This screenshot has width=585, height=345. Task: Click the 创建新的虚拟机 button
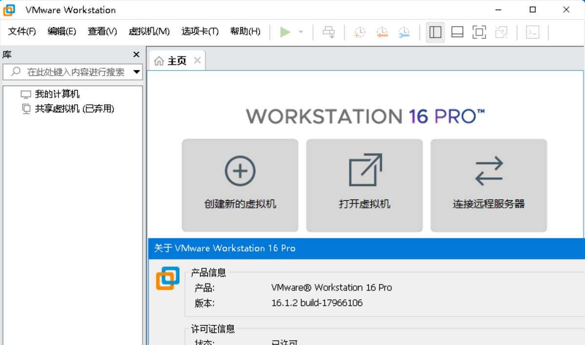click(240, 186)
